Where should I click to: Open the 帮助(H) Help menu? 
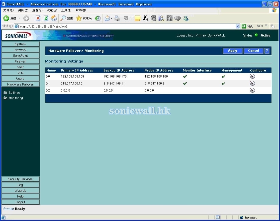(81, 10)
